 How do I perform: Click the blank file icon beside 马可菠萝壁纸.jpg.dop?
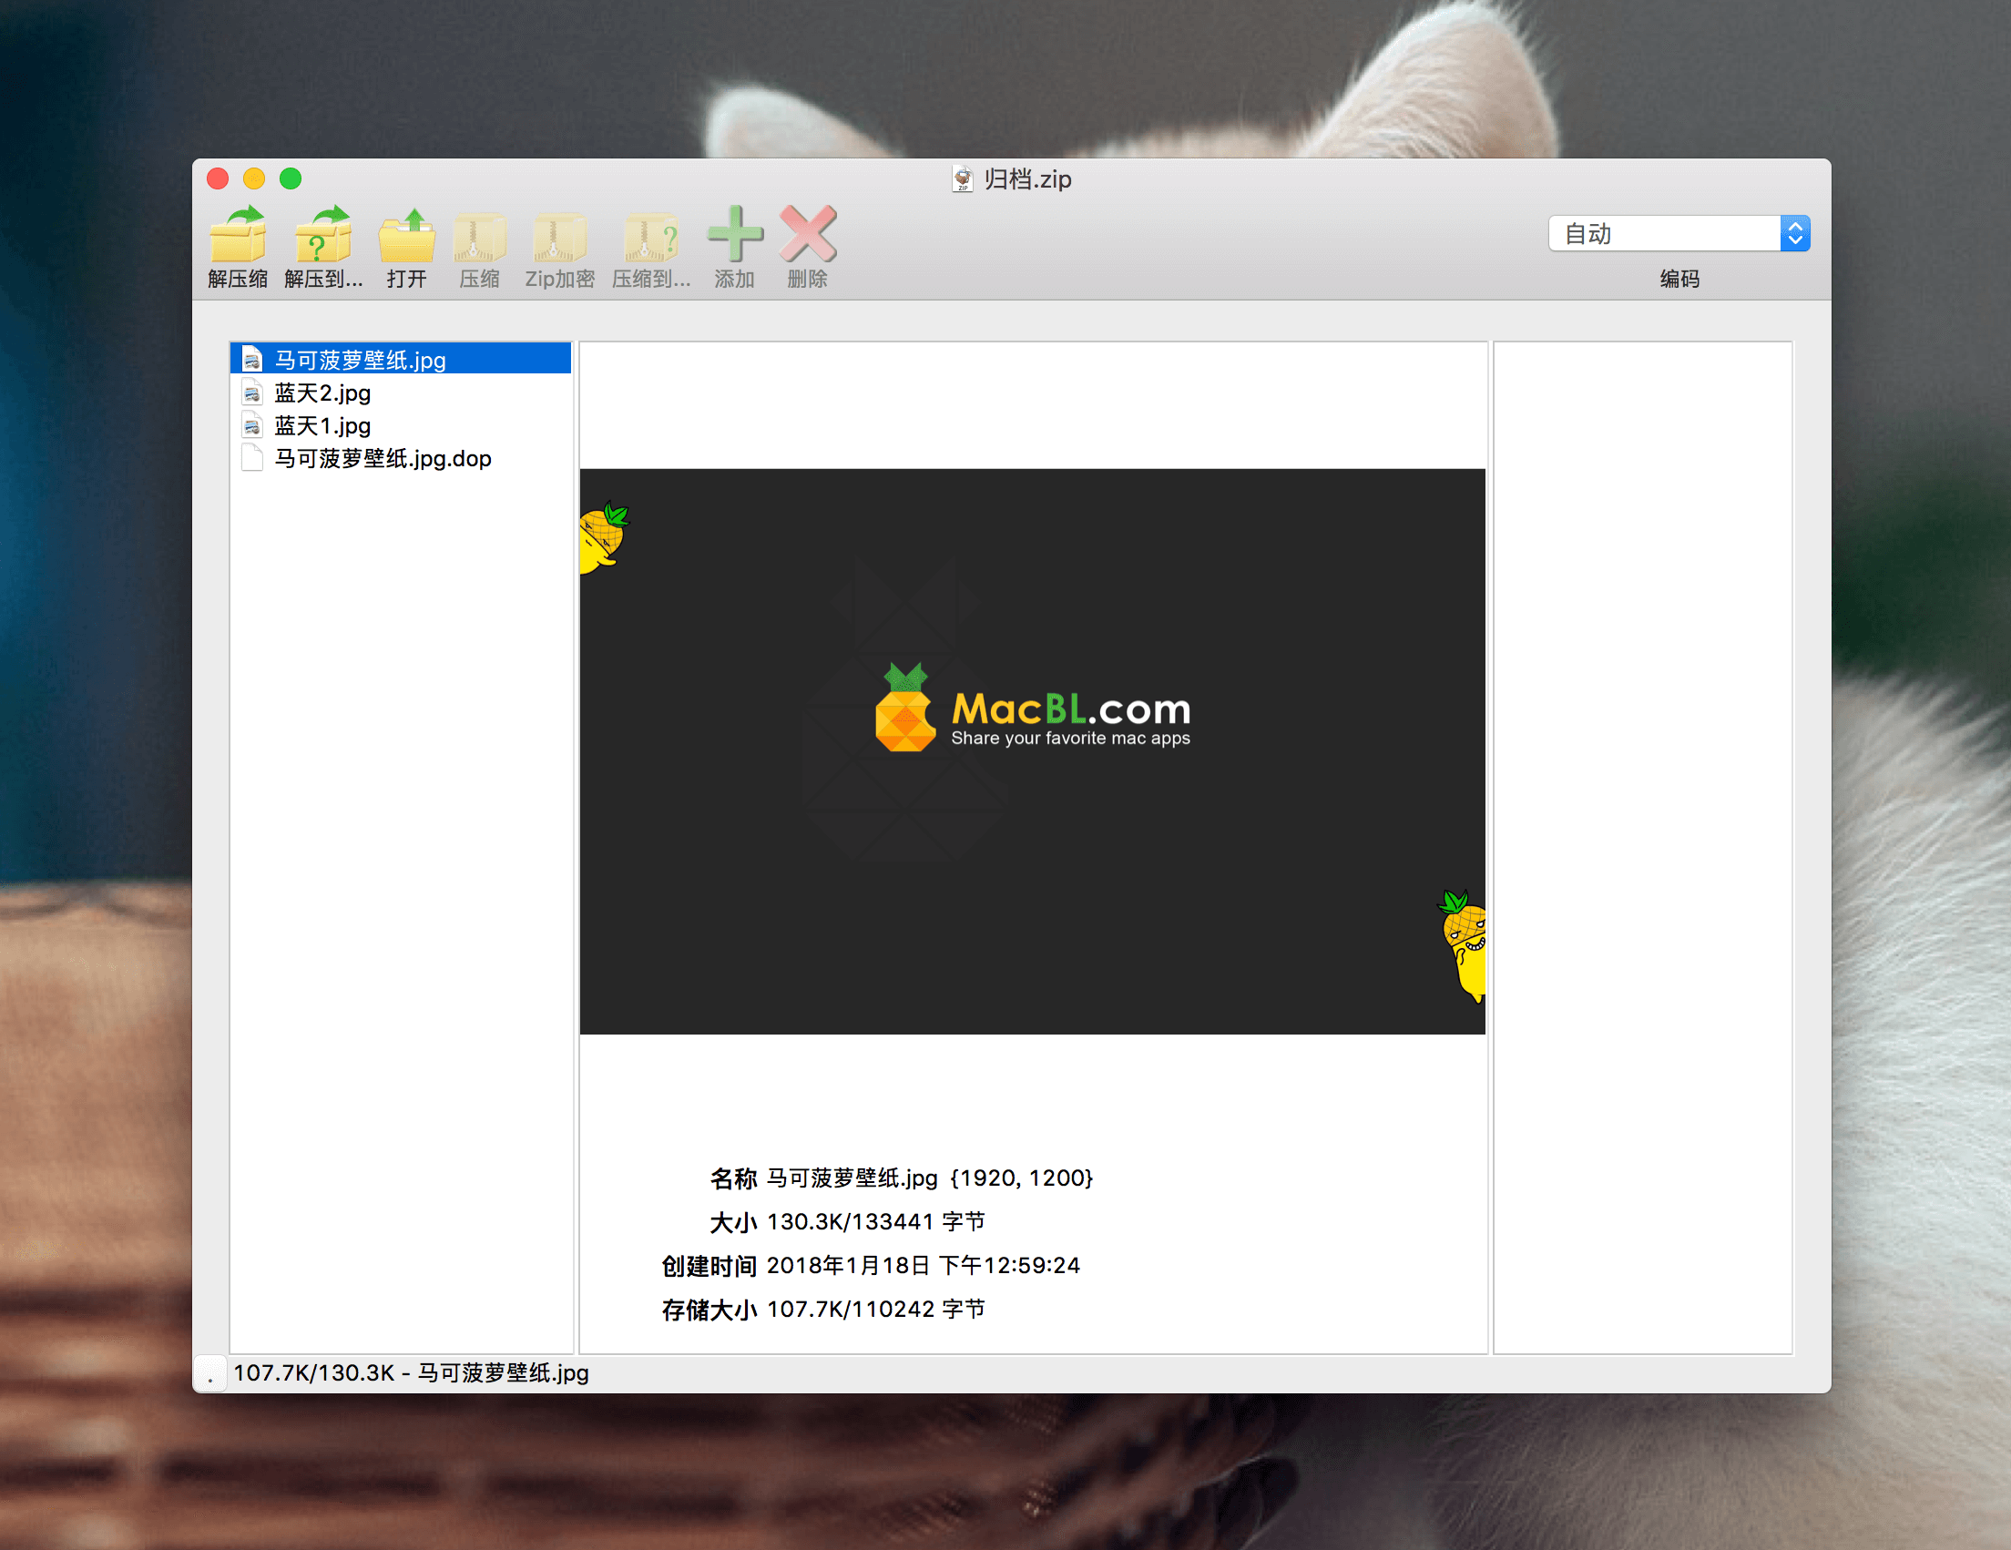click(x=251, y=458)
